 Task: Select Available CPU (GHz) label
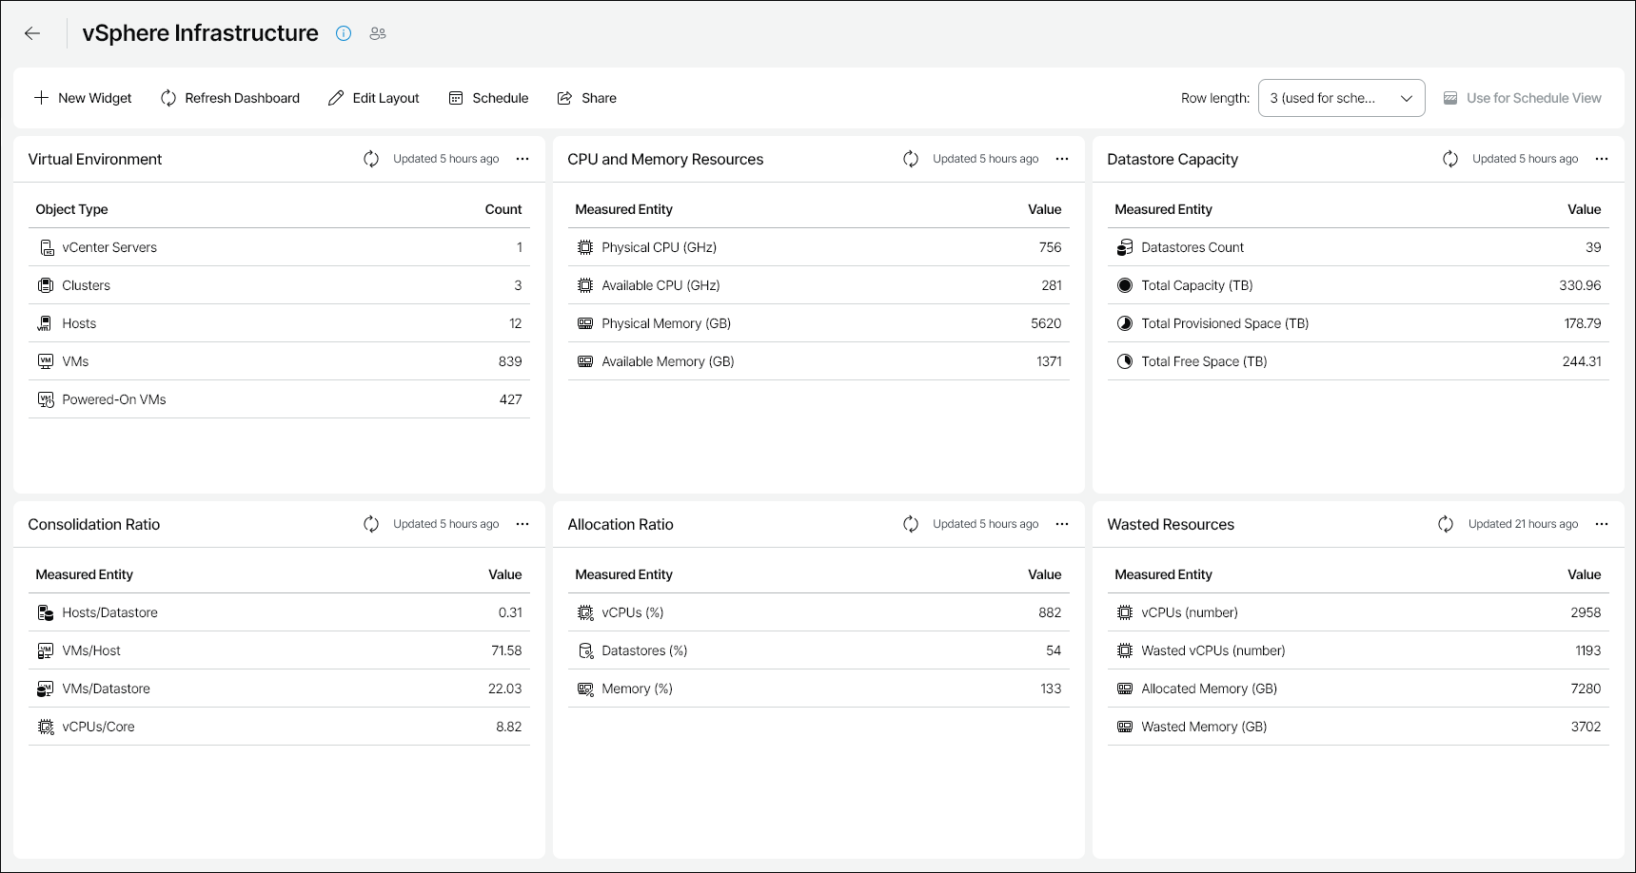point(660,285)
